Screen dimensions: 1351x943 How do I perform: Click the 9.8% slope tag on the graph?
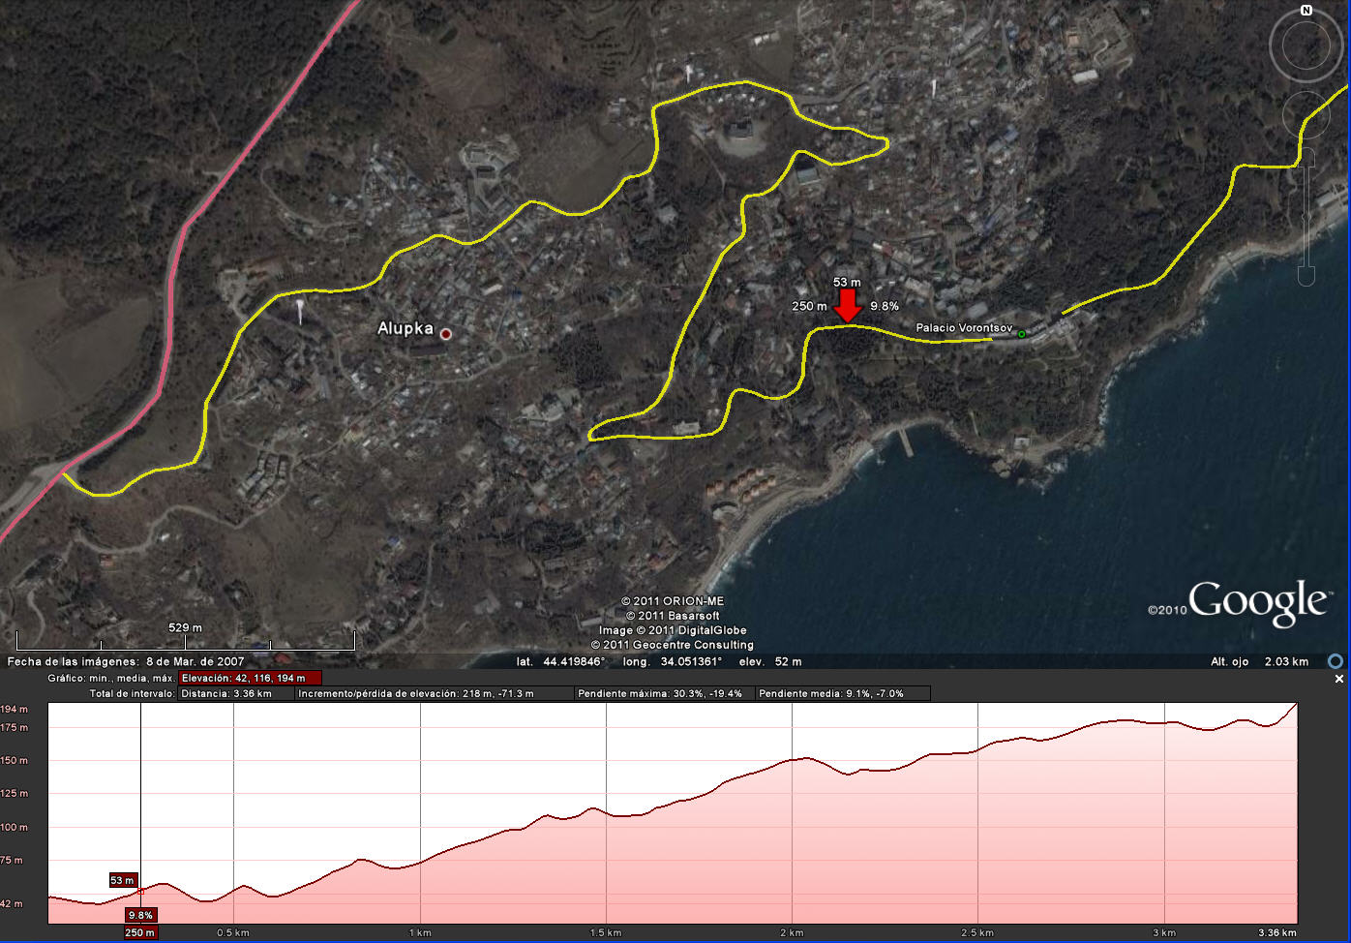point(140,915)
